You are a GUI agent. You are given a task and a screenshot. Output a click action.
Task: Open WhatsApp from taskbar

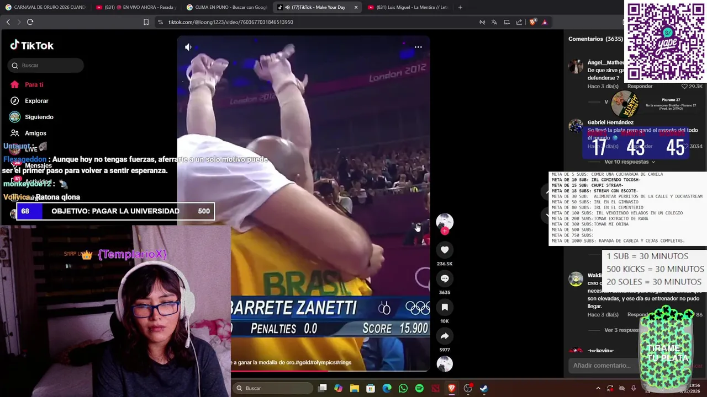(403, 388)
